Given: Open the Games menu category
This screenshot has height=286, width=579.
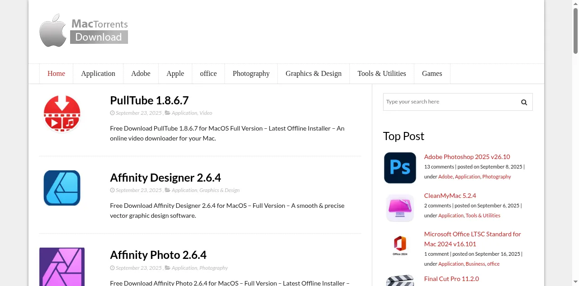Looking at the screenshot, I should [x=432, y=74].
